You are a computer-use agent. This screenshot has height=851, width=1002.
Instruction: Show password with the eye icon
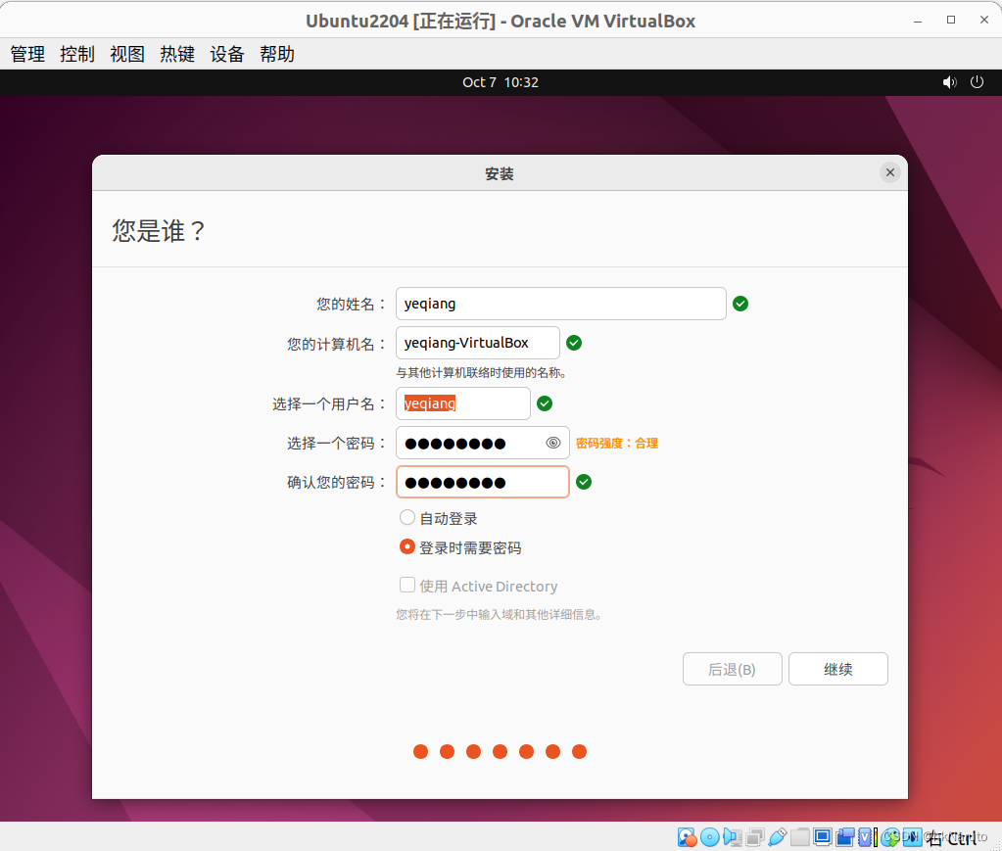tap(553, 443)
